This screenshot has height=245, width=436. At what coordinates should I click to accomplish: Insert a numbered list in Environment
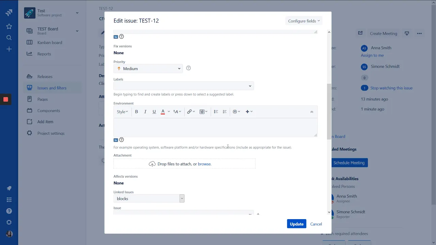[x=225, y=112]
